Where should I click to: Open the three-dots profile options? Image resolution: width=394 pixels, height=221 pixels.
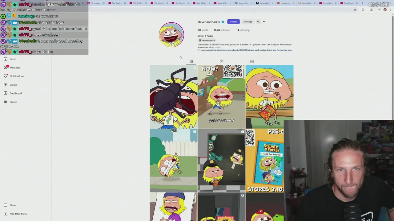[x=265, y=22]
